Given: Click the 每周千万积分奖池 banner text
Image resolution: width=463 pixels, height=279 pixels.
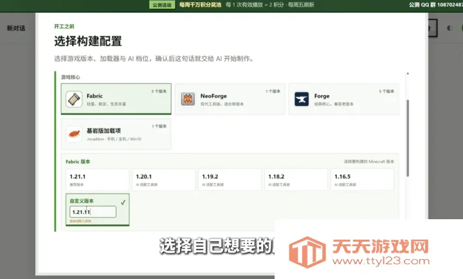Looking at the screenshot, I should point(200,4).
